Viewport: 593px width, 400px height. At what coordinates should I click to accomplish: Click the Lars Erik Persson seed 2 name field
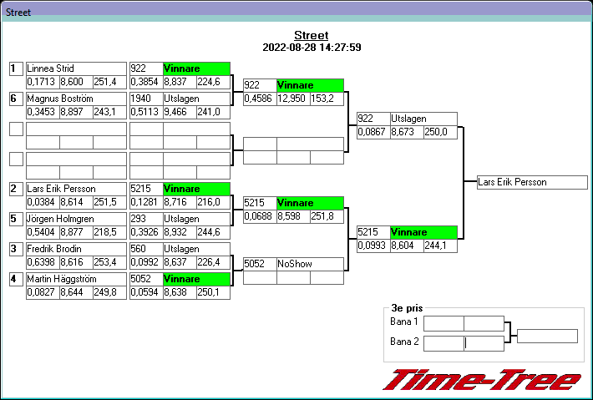(x=76, y=189)
